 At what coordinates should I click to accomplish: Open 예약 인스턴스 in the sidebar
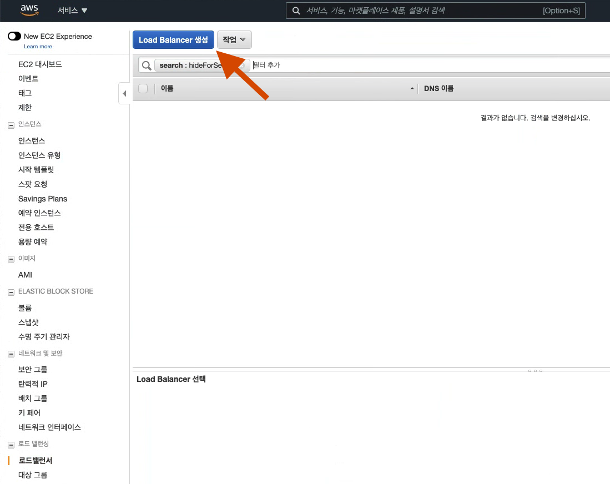pyautogui.click(x=39, y=213)
